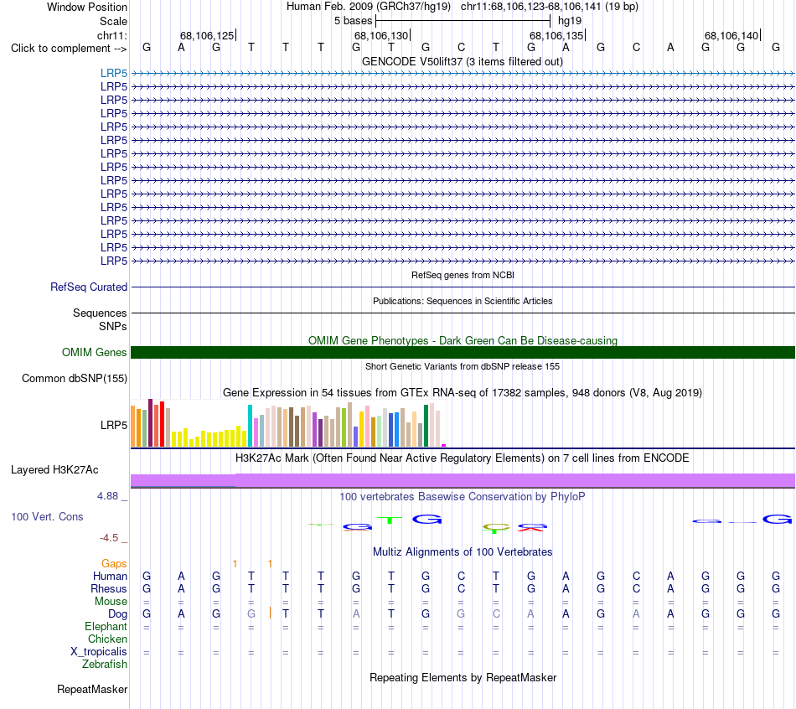Select the Elephant species label
Image resolution: width=796 pixels, height=709 pixels.
[106, 626]
